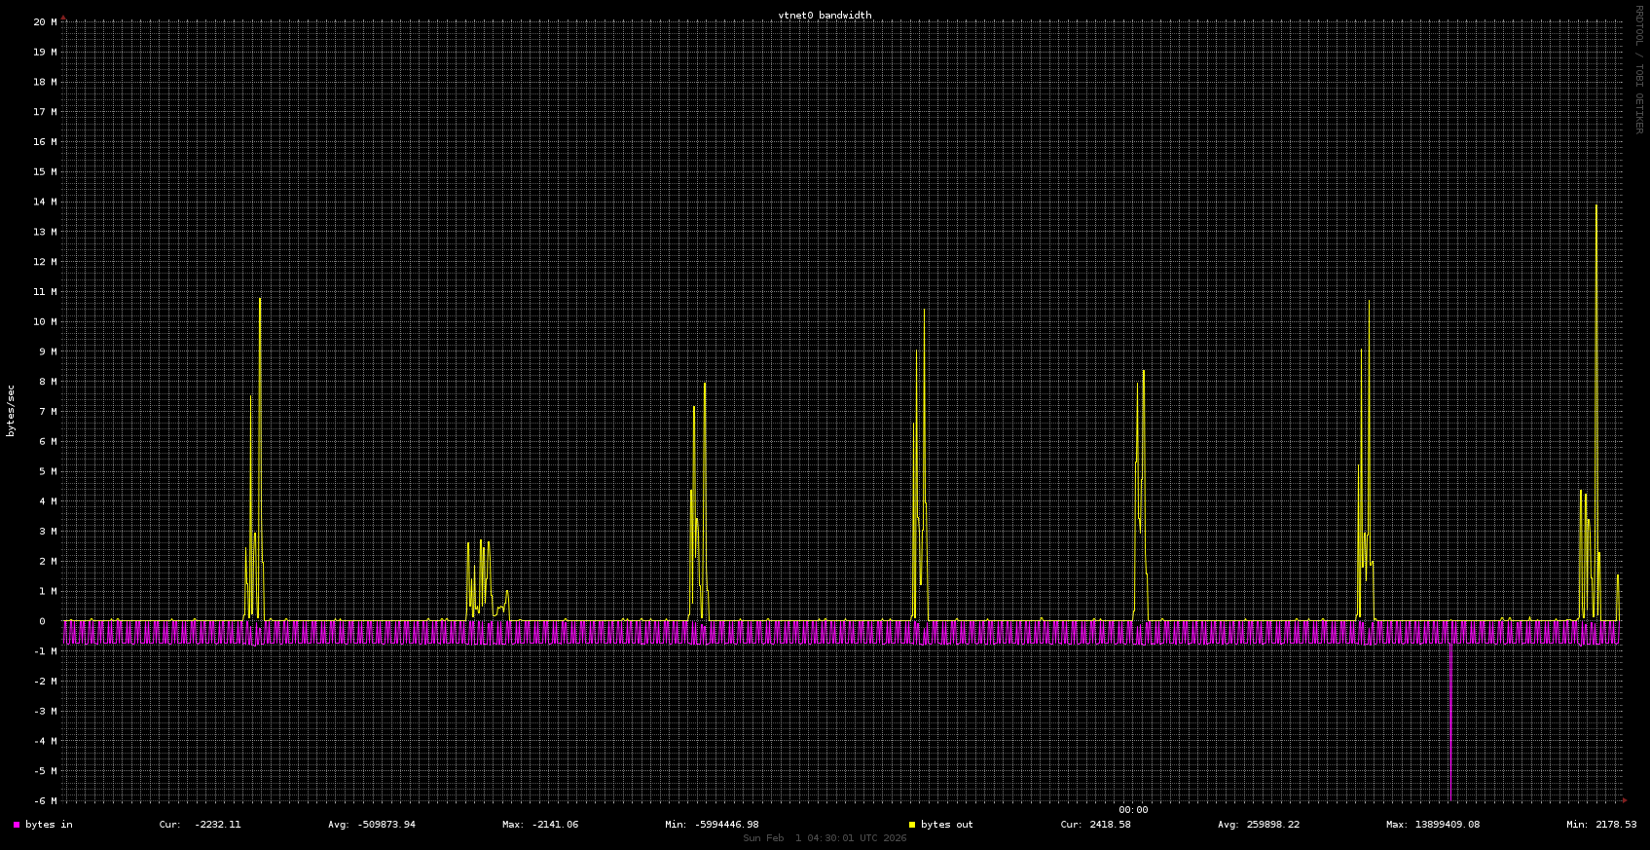Click the bytes in Min value -5994446.98
1650x850 pixels.
(726, 825)
